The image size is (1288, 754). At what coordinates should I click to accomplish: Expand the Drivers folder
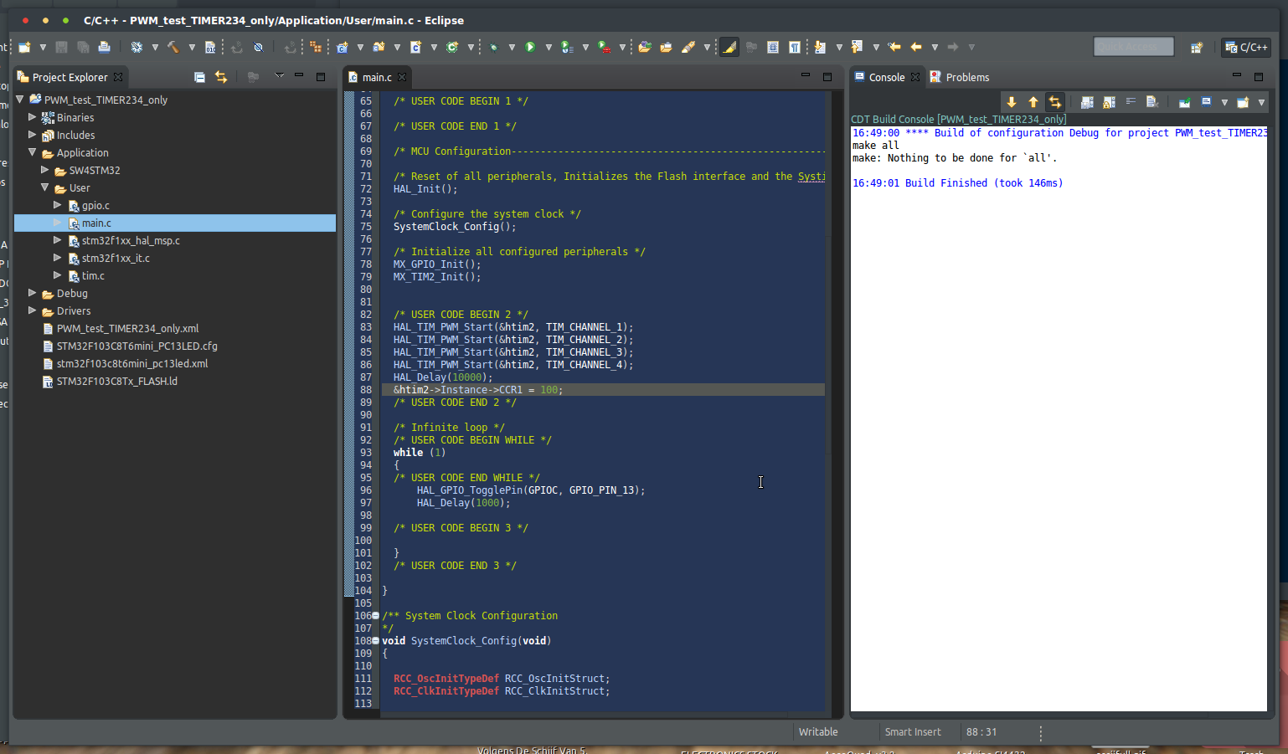pyautogui.click(x=33, y=310)
